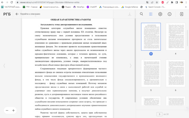Toggle the page thumbnails list icon
The width and height of the screenshot is (189, 118).
(x=151, y=14)
